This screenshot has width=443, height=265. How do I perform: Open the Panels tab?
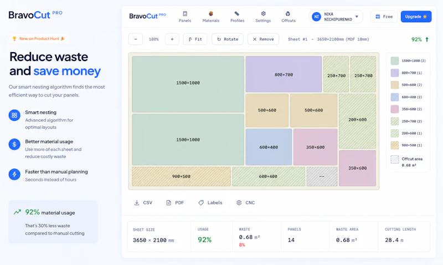tap(185, 17)
